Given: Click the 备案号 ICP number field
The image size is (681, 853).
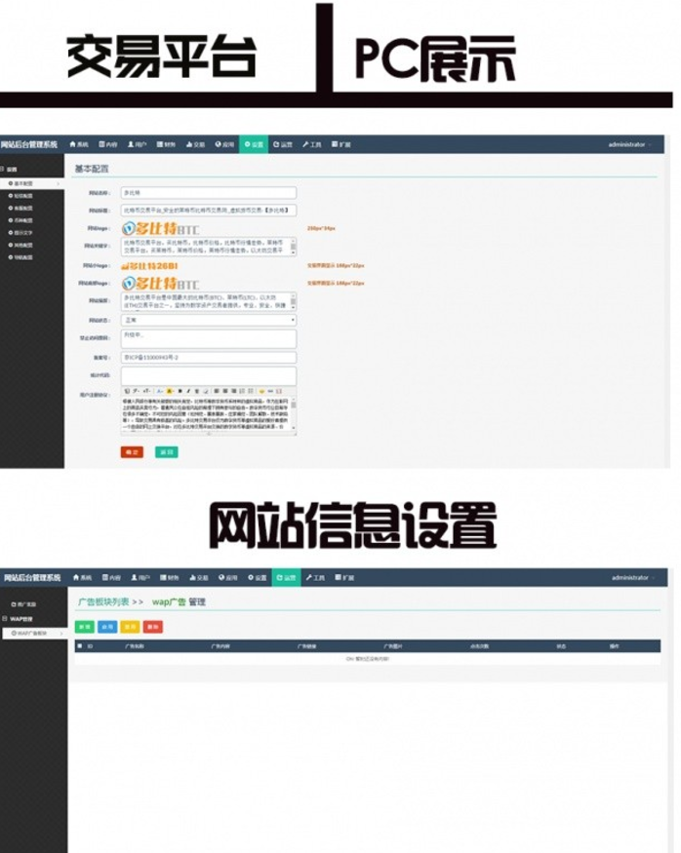Looking at the screenshot, I should pos(209,358).
